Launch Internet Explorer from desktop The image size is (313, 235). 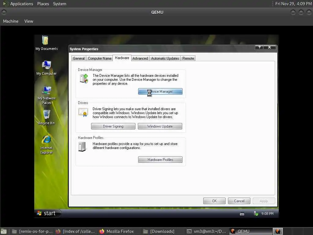[x=46, y=144]
